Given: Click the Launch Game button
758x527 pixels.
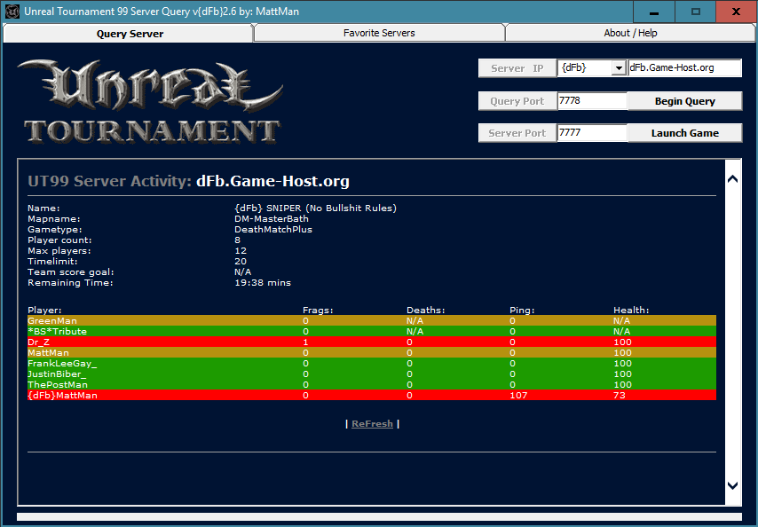Looking at the screenshot, I should pos(684,133).
